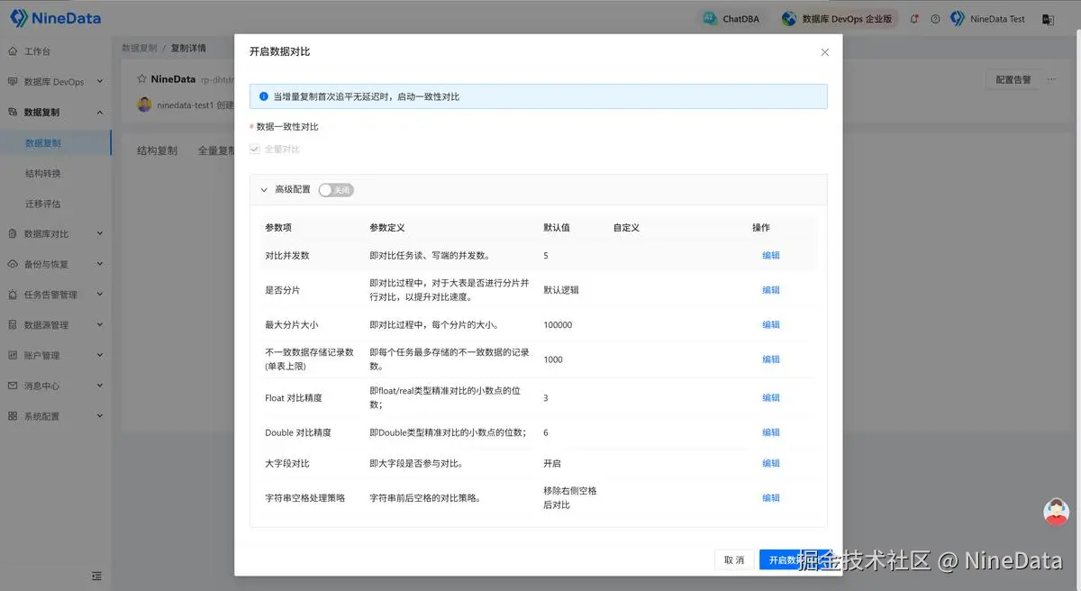Collapse the 高级配置 section chevron
1081x591 pixels.
point(264,190)
